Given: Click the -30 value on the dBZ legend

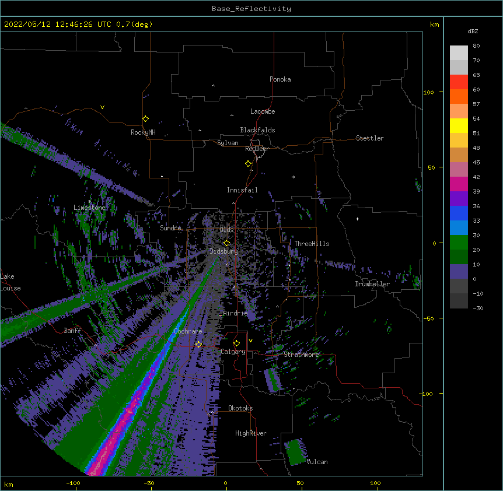Looking at the screenshot, I should (x=478, y=308).
